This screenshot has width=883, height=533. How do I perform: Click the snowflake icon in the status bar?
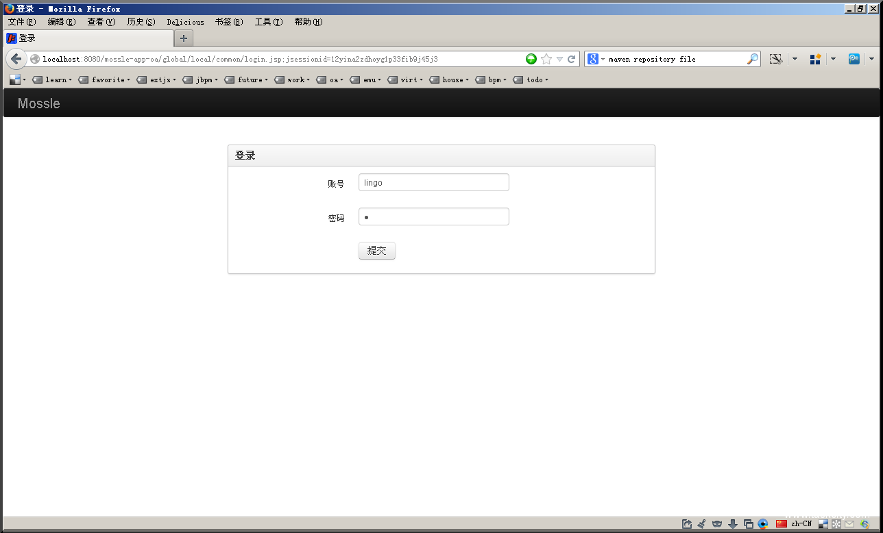[x=836, y=524]
